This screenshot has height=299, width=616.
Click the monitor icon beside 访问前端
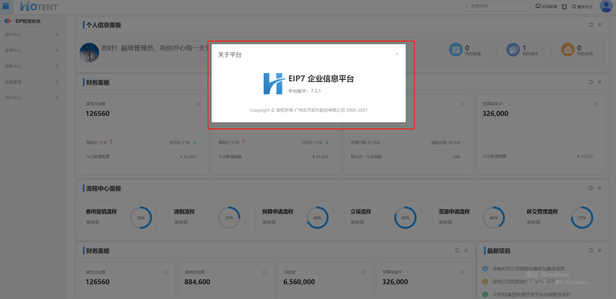pyautogui.click(x=538, y=6)
